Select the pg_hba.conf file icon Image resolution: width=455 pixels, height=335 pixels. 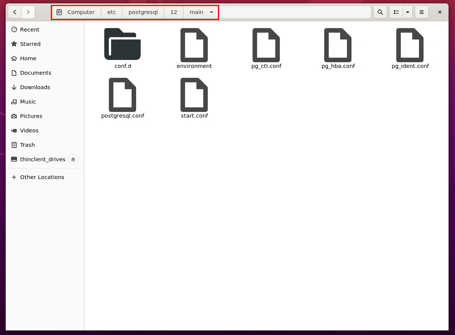(x=338, y=44)
